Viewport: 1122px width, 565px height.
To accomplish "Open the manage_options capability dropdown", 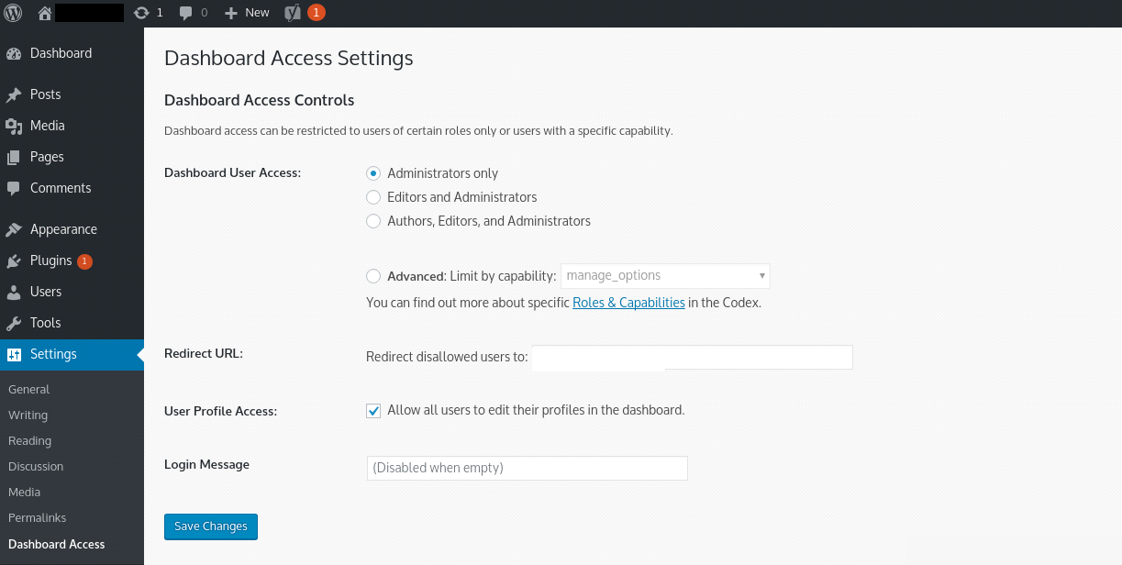I will click(x=664, y=275).
